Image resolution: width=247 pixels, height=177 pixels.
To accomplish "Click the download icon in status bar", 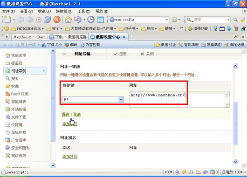I will [x=177, y=172].
